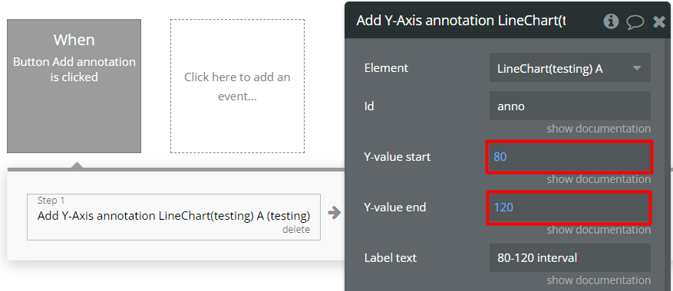
Task: Open the comment speech bubble icon
Action: click(x=635, y=22)
